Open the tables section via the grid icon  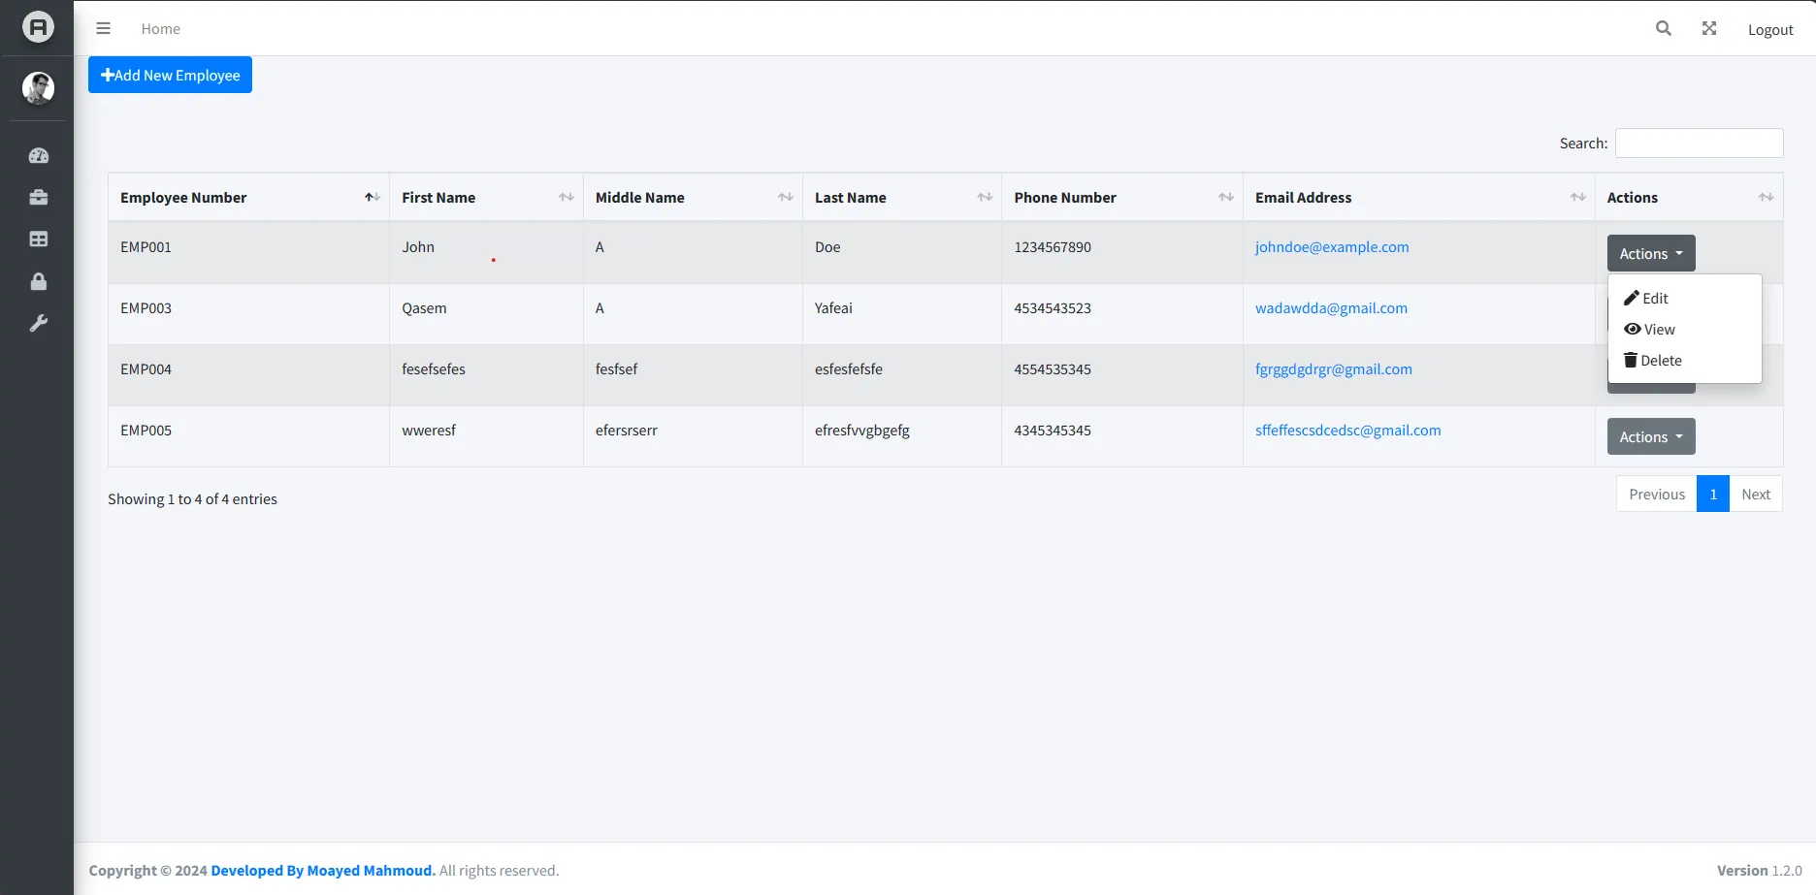[38, 239]
